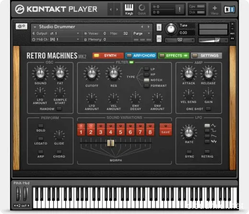Select sound variation 7
249x214 pixels.
[140, 130]
